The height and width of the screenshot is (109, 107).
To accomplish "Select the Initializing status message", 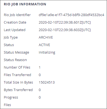I will tap(47, 52).
